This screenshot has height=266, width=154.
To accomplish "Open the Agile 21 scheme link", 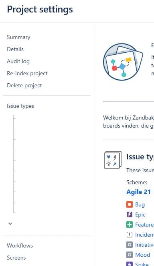I will pos(138,192).
